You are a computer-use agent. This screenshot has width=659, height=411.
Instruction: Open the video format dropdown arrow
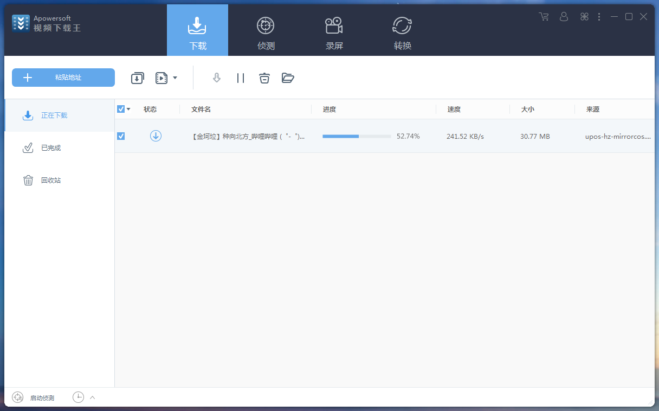pos(175,78)
